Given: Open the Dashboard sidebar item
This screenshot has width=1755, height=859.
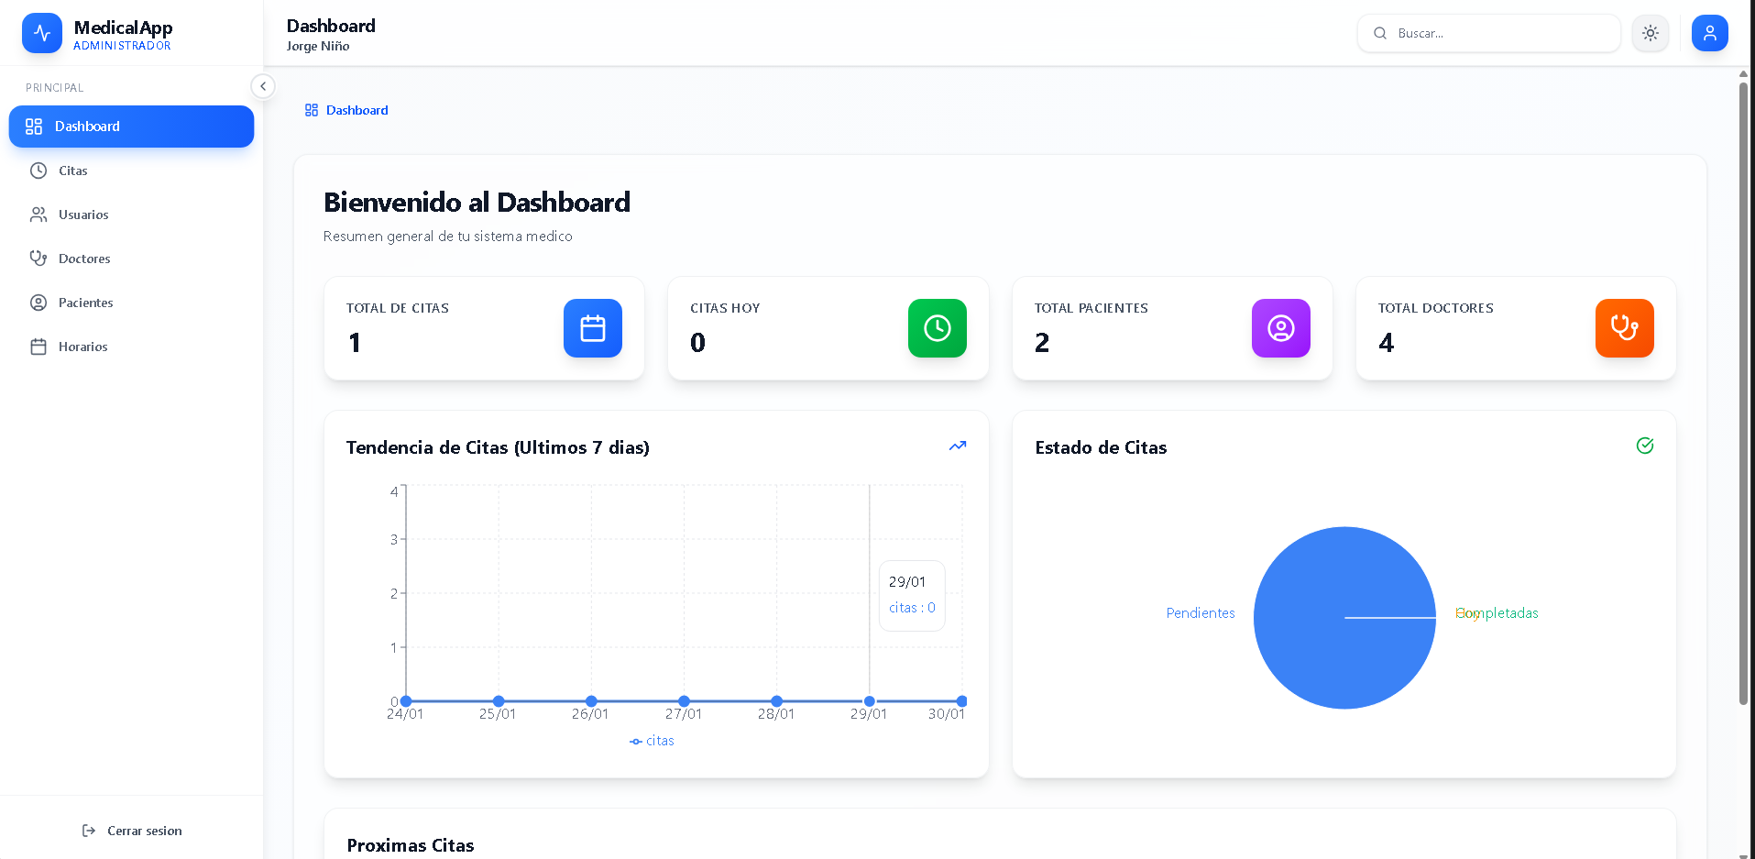Looking at the screenshot, I should click(x=131, y=127).
